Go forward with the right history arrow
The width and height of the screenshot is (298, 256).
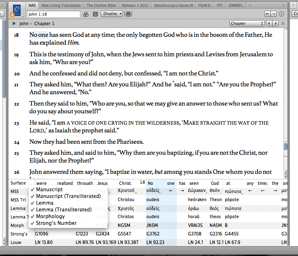coord(274,14)
